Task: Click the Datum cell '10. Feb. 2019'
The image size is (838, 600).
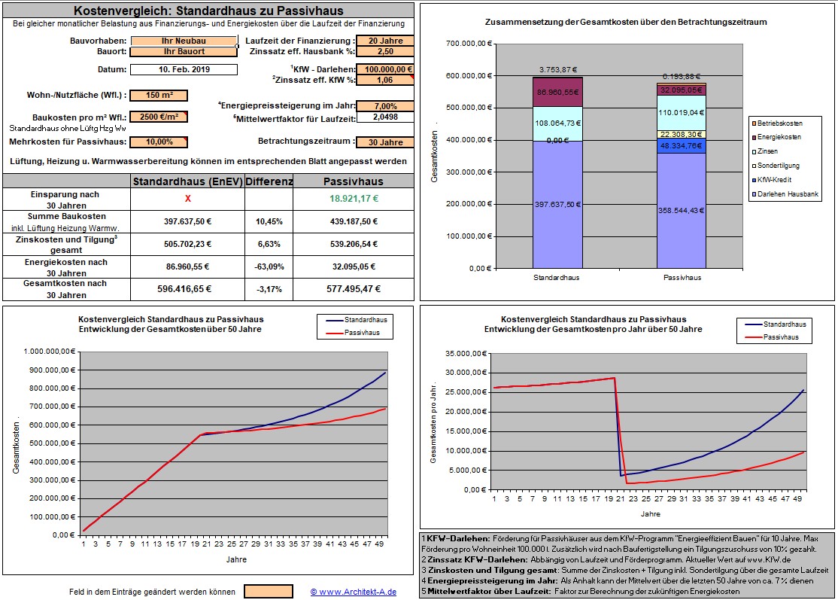Action: click(x=184, y=69)
